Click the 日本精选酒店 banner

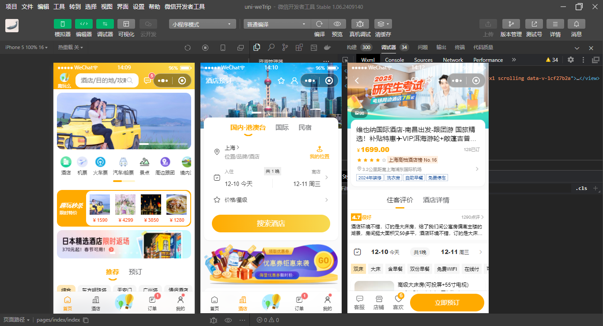click(124, 244)
